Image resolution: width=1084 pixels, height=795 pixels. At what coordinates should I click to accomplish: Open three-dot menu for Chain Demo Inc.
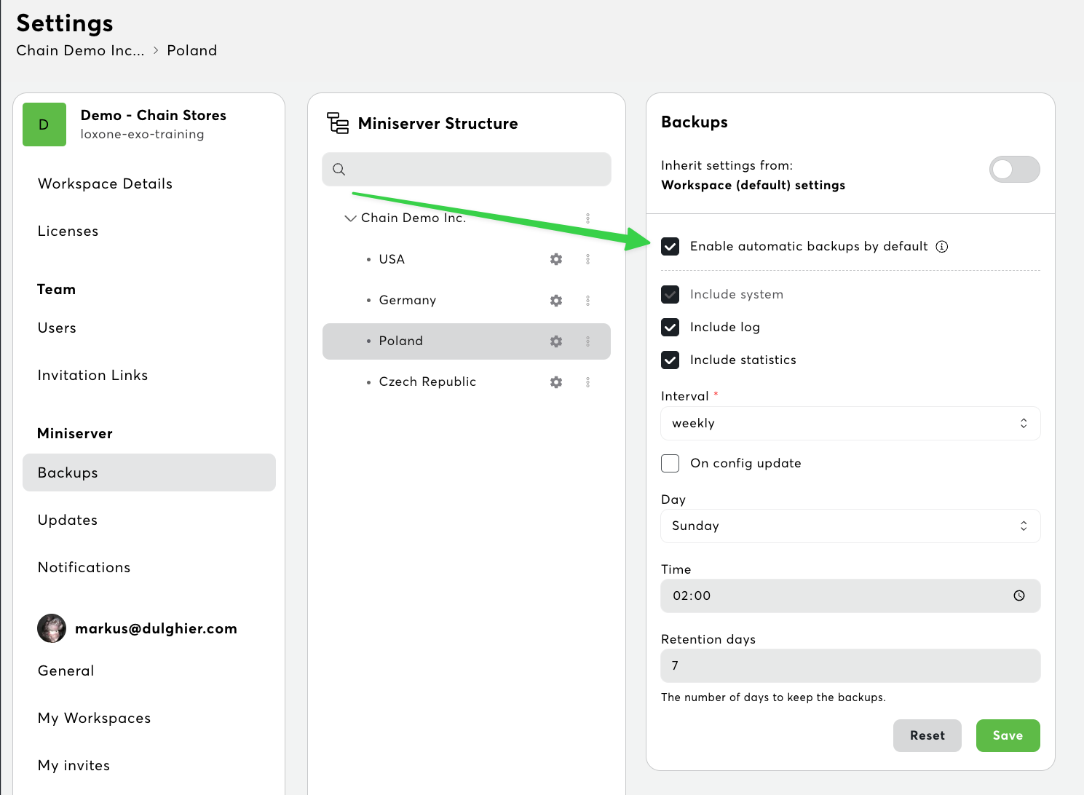pos(588,218)
